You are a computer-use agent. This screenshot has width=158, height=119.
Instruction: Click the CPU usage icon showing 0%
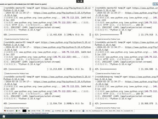tap(17, 111)
